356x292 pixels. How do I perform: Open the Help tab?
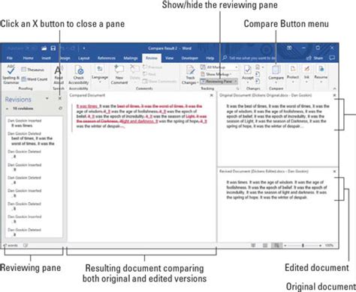(210, 58)
